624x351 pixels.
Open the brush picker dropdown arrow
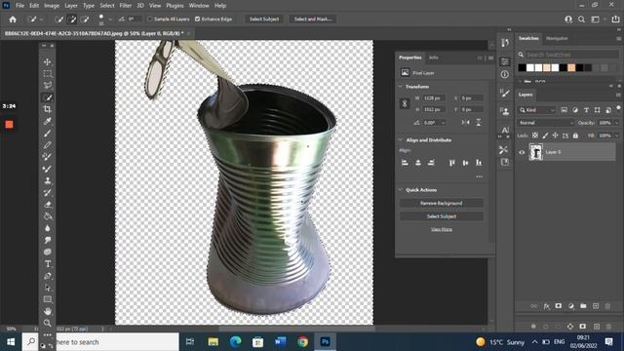pos(110,19)
